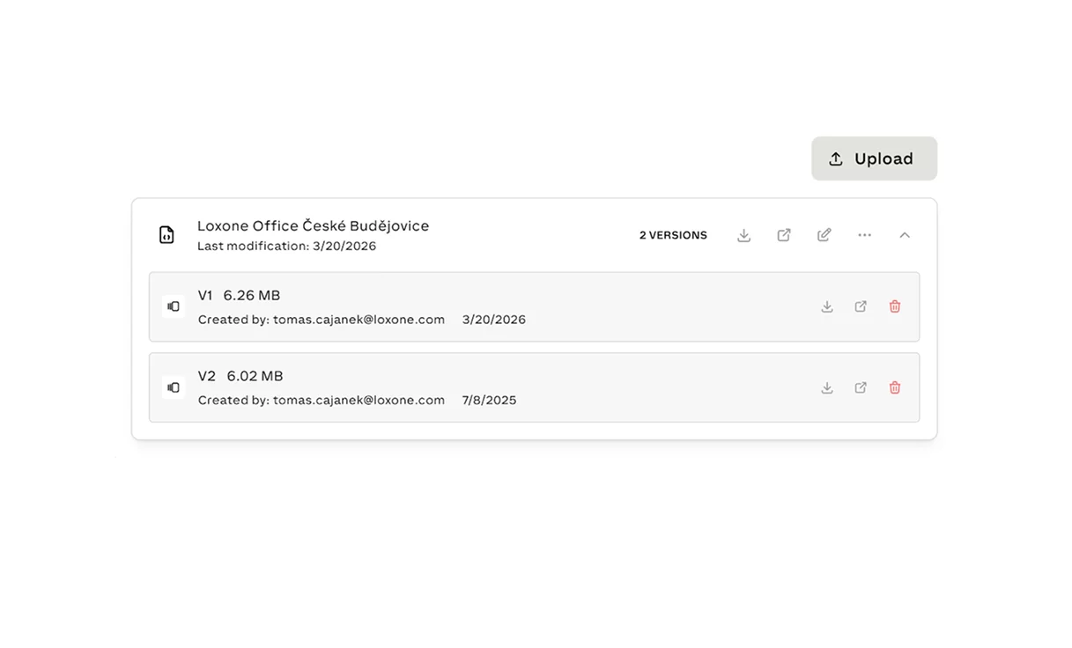Screen dimensions: 1072x648
Task: Select the V1 6.26 MB version row
Action: 534,306
